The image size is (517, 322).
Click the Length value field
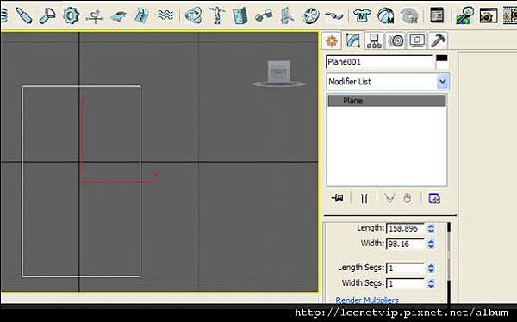click(x=405, y=228)
